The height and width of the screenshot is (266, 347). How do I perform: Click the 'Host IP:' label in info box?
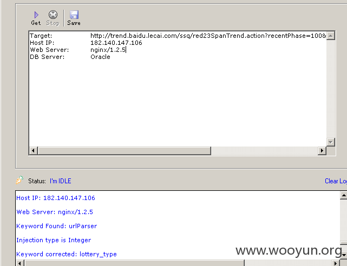click(42, 43)
